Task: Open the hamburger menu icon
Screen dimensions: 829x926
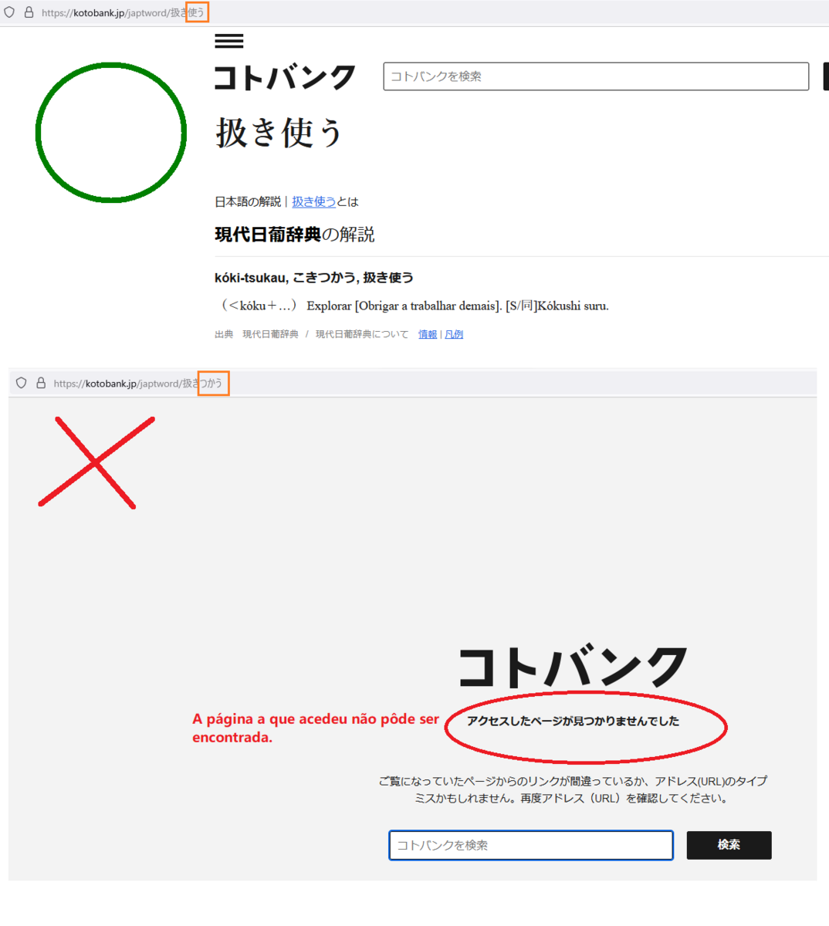Action: pyautogui.click(x=228, y=41)
